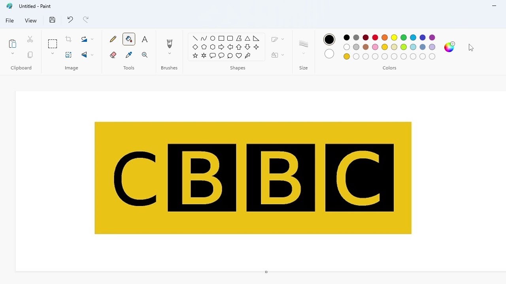This screenshot has height=284, width=506.
Task: Select the Magnifier tool
Action: (145, 55)
